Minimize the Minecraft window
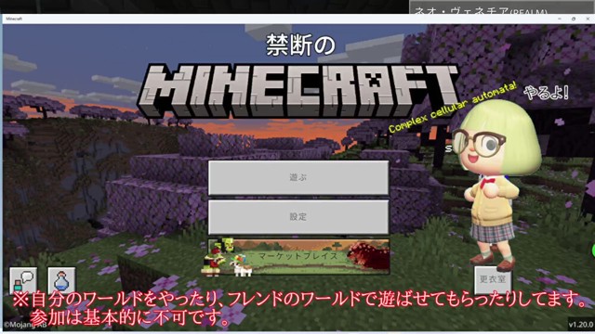This screenshot has width=595, height=334. [560, 19]
